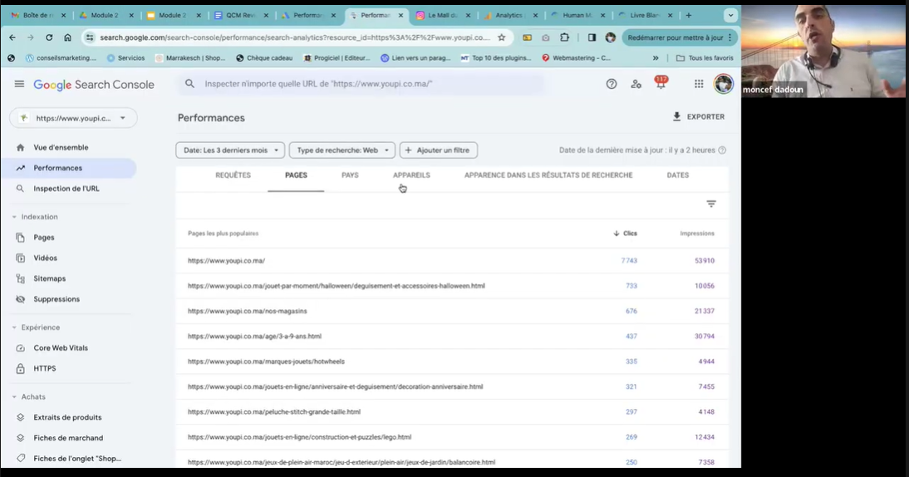Switch to the Appareils tab
909x477 pixels.
pos(411,175)
